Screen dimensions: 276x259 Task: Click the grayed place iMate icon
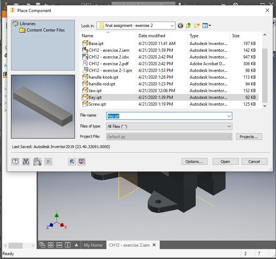pos(38,162)
